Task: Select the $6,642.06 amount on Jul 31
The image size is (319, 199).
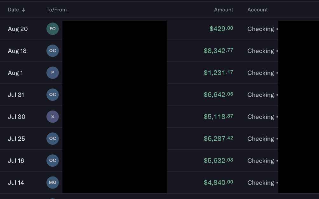Action: (218, 95)
